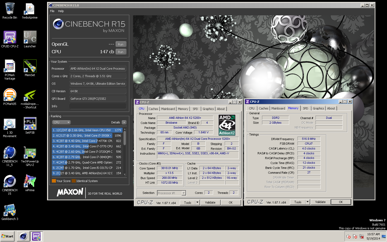Select the CINEBENCH 11_5 desktop icon
The height and width of the screenshot is (242, 387).
[10, 156]
